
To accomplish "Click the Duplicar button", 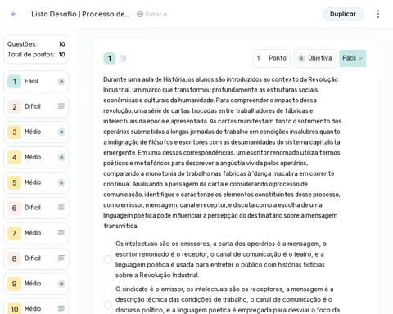I will click(343, 14).
